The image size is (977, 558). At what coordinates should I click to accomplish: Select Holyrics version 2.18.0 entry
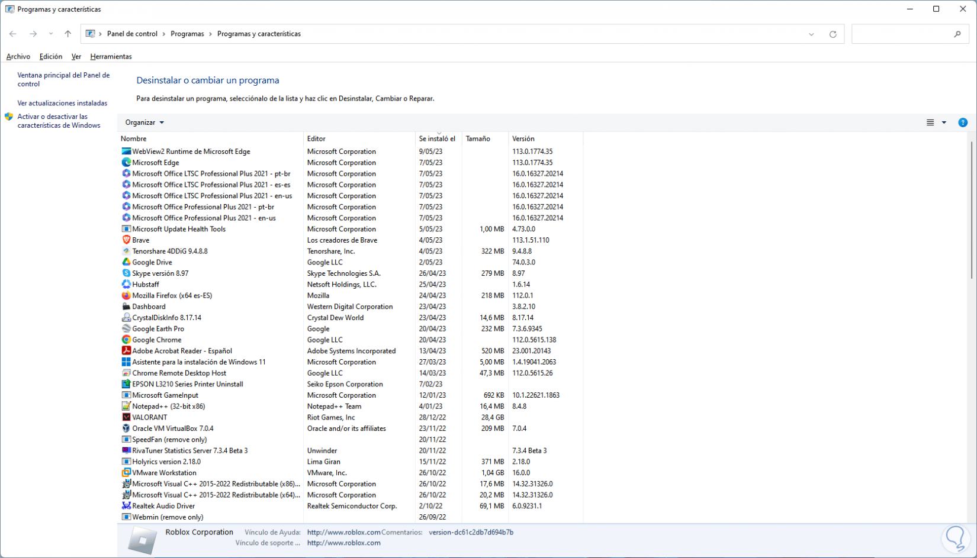(351, 462)
